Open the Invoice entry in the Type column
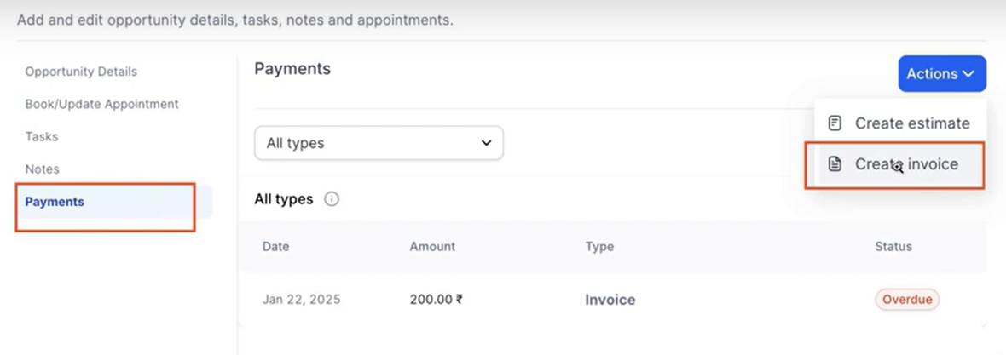This screenshot has width=1006, height=355. click(610, 300)
